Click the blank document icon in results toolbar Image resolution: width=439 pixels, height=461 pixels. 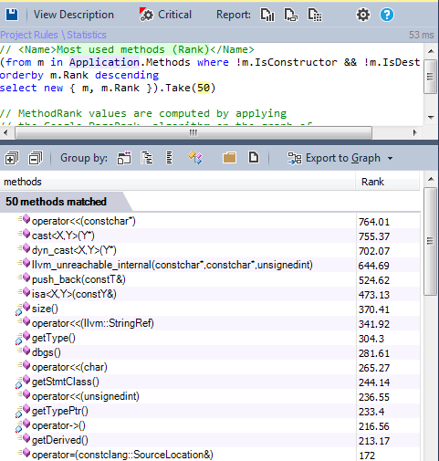(x=254, y=158)
